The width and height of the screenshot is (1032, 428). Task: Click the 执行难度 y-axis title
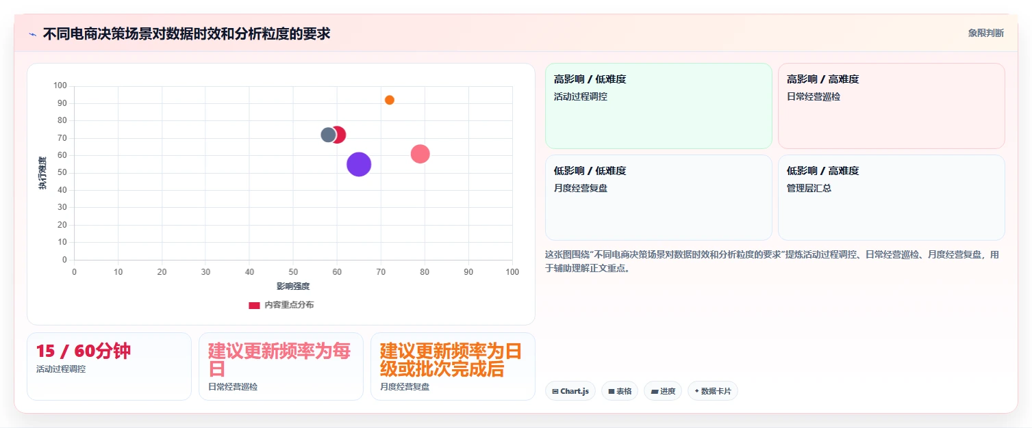(x=42, y=173)
